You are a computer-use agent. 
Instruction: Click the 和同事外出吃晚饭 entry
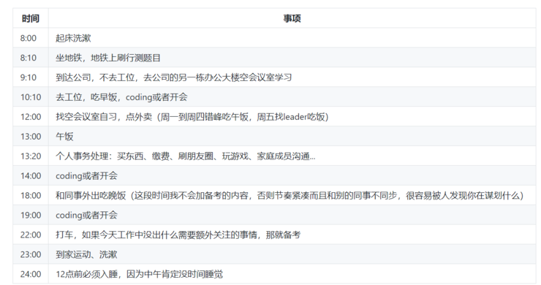point(292,195)
